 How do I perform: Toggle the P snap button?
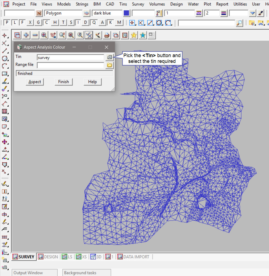pyautogui.click(x=7, y=23)
